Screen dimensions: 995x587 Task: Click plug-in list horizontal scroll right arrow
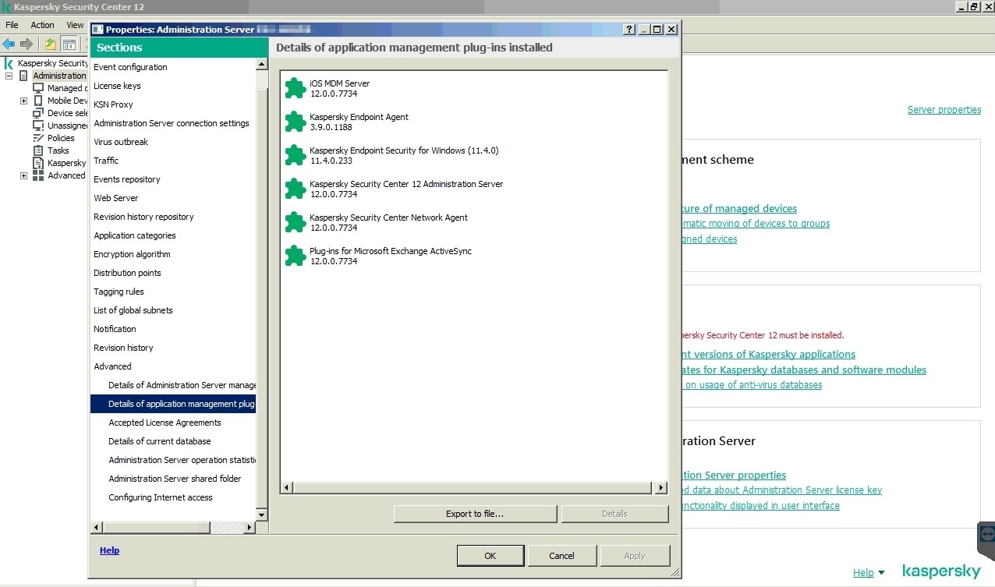pos(661,488)
